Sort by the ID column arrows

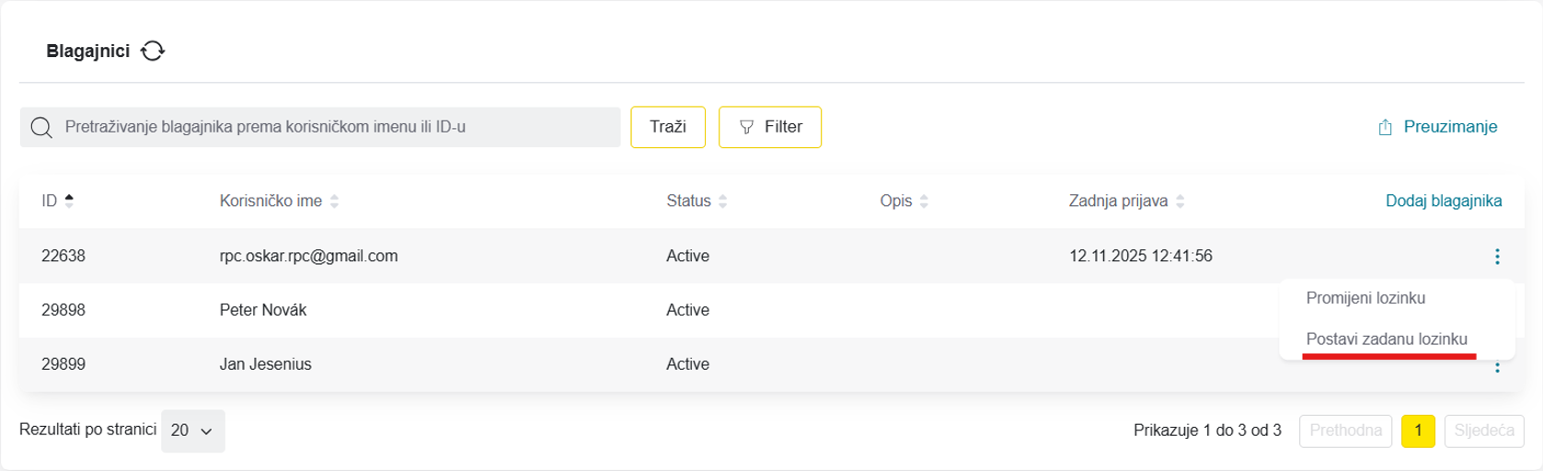tap(69, 201)
